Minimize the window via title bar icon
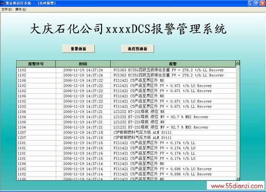The width and height of the screenshot is (266, 192). pos(251,3)
